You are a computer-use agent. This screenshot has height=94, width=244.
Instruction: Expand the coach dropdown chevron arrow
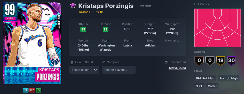[x=95, y=70]
